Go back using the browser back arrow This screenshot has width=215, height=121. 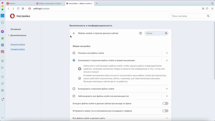pyautogui.click(x=8, y=8)
